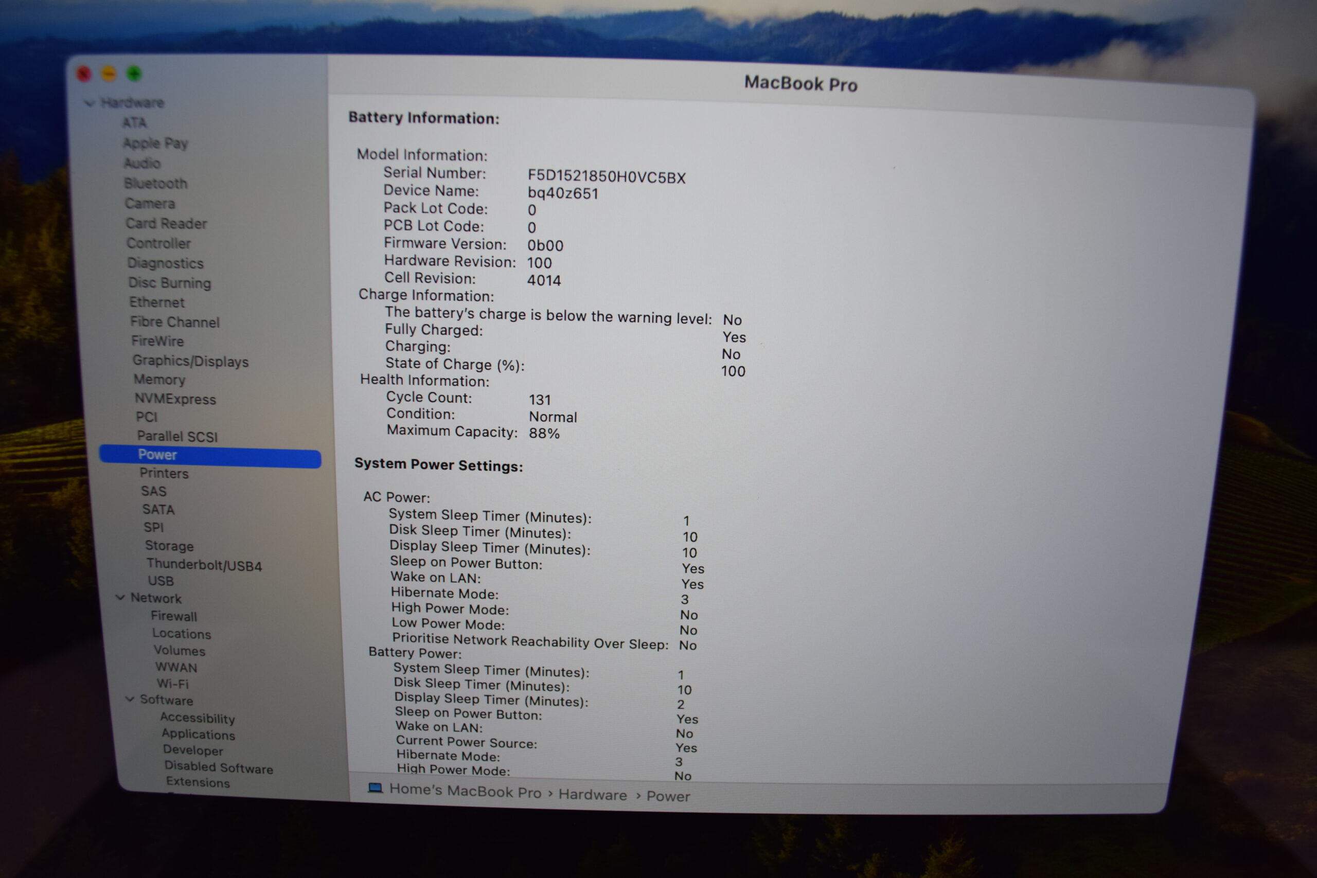
Task: Select WWAN under Network
Action: (x=176, y=668)
